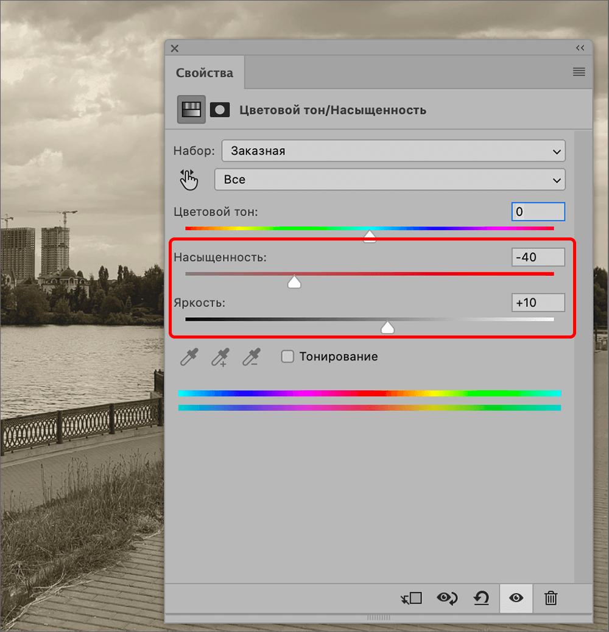Click the Яркость value field
The image size is (609, 632).
click(538, 303)
